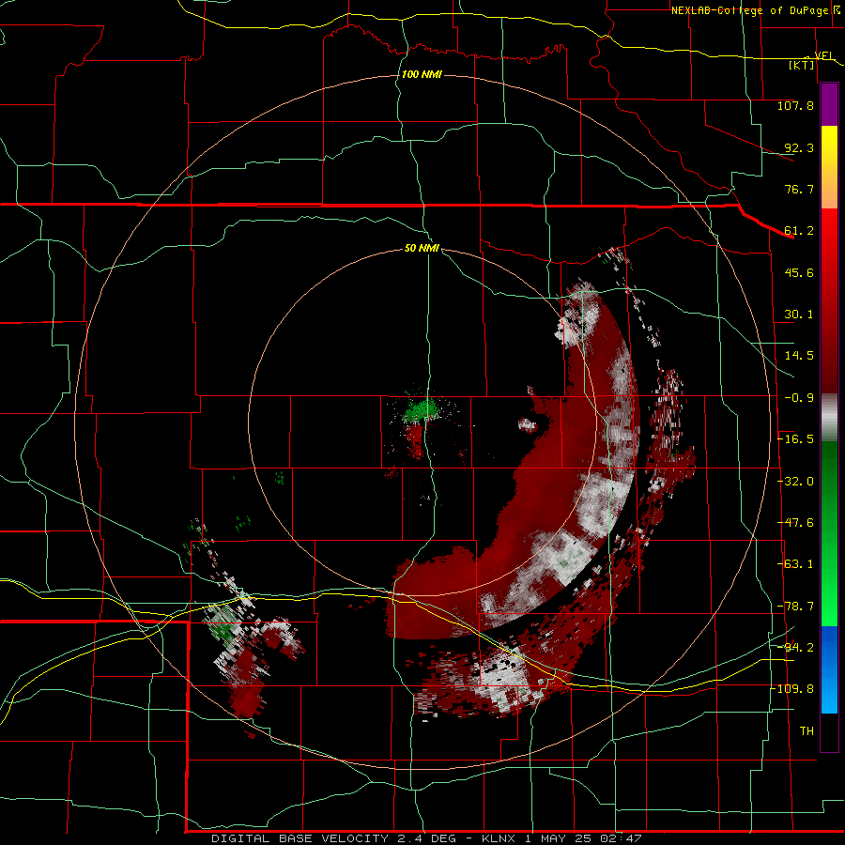Click the -63.1 legend value
The height and width of the screenshot is (845, 845).
click(x=795, y=564)
